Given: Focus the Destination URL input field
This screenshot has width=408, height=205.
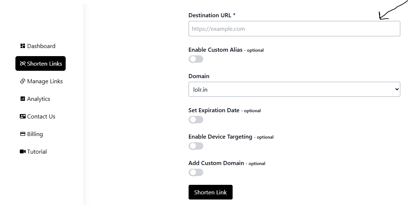Looking at the screenshot, I should [294, 29].
